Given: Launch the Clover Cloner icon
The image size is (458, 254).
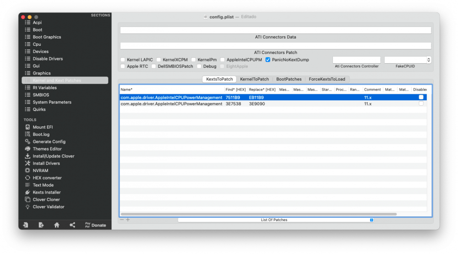Looking at the screenshot, I should point(27,200).
